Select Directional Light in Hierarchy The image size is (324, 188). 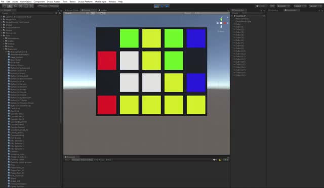(243, 21)
